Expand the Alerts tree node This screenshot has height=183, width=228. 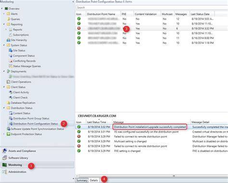click(x=4, y=14)
